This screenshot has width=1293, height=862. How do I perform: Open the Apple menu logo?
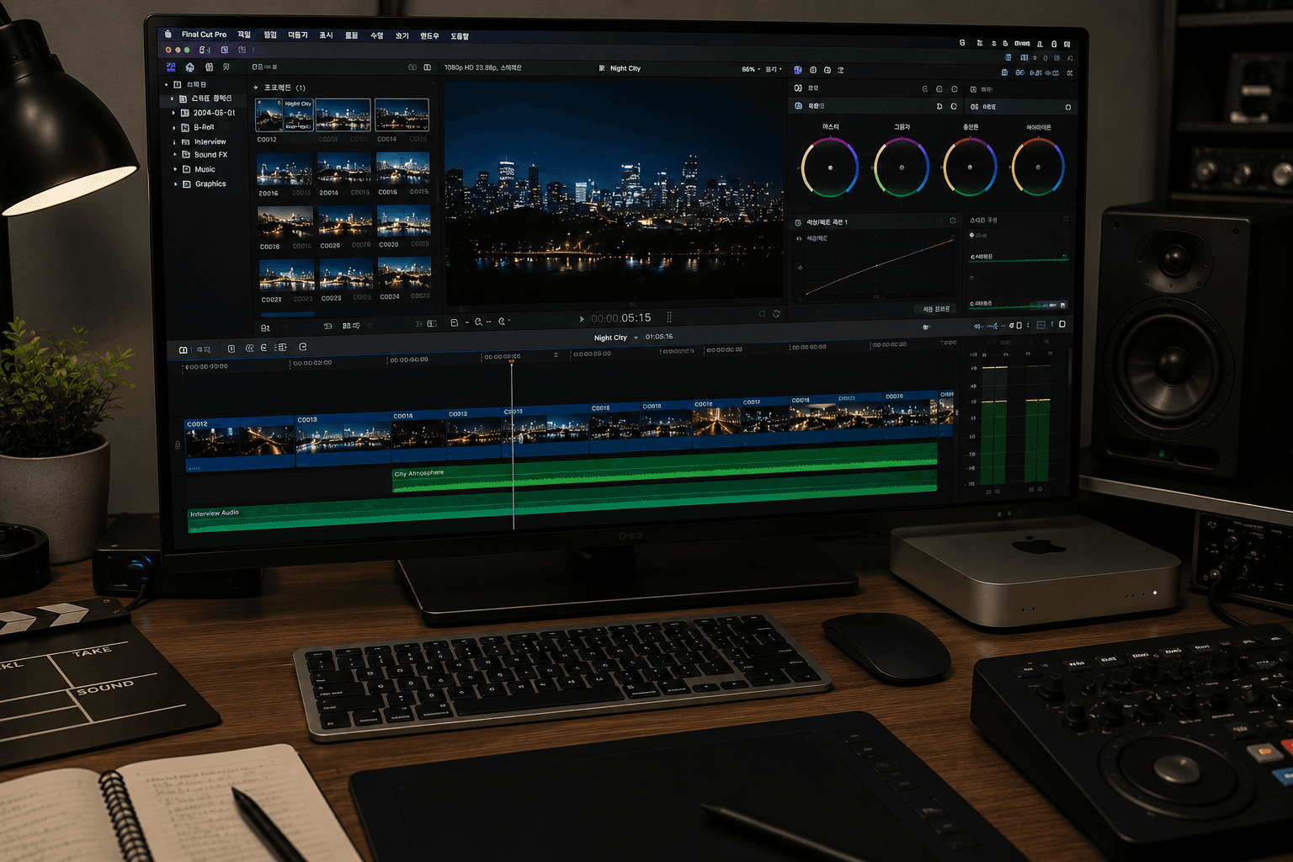click(168, 35)
